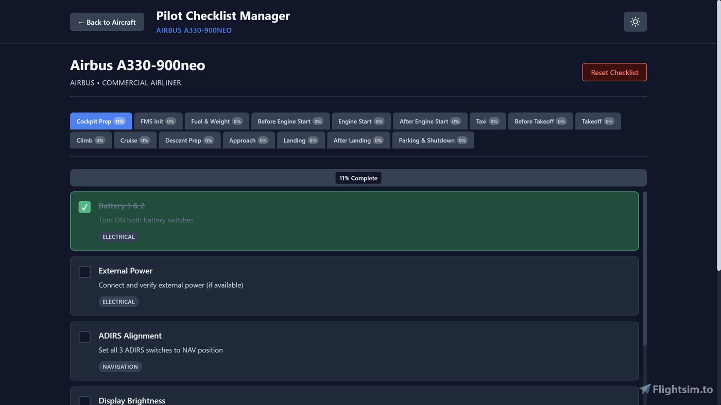The image size is (721, 405).
Task: Click the 11% Complete progress bar
Action: click(x=358, y=178)
